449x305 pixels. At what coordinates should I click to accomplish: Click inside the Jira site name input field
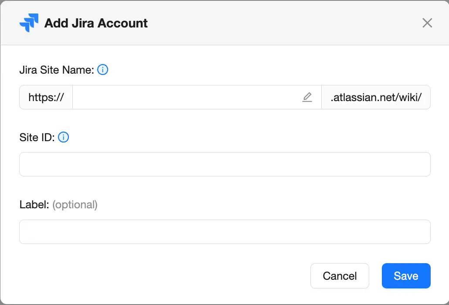[187, 97]
